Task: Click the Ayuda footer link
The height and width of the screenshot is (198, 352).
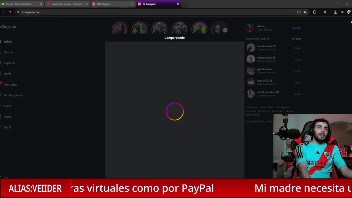Action: (x=263, y=108)
